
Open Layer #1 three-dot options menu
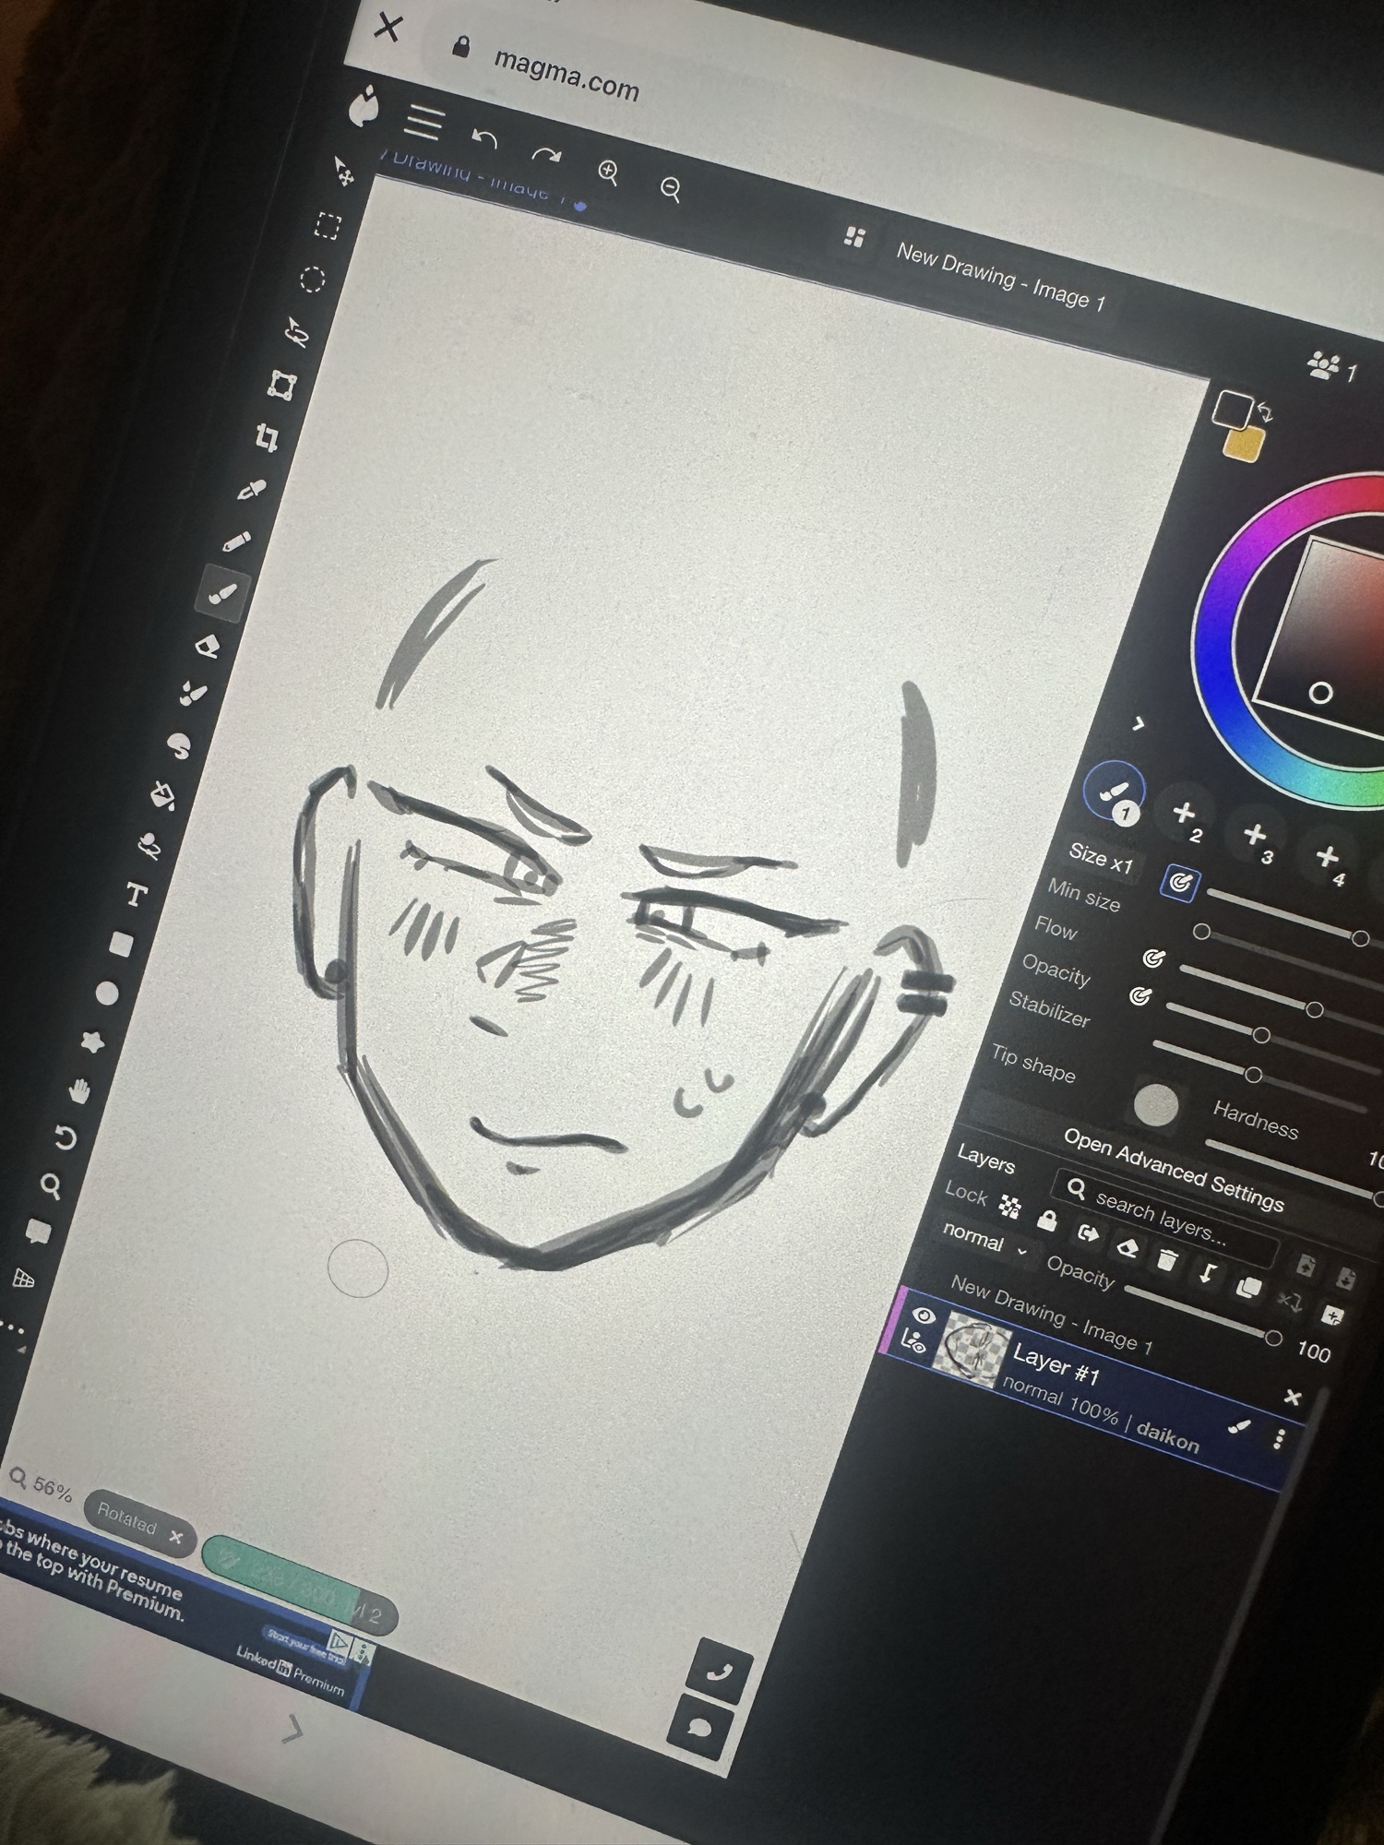1279,1438
